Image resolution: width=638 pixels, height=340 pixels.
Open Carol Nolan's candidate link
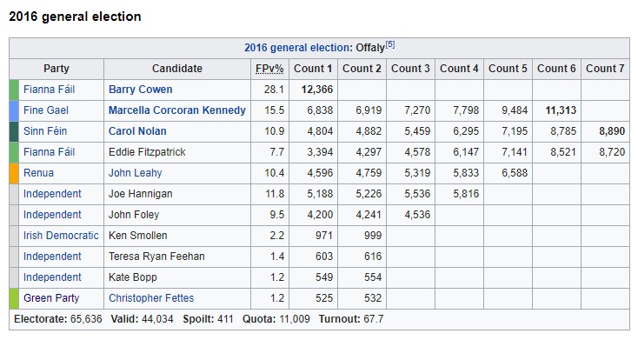click(137, 131)
